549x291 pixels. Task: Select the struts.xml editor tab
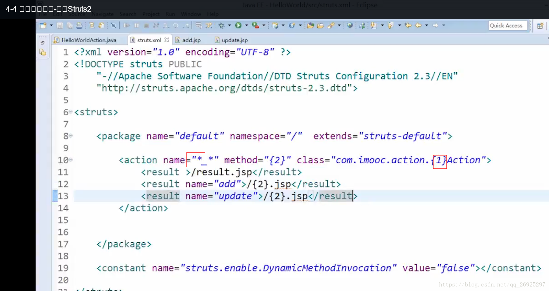(x=149, y=40)
